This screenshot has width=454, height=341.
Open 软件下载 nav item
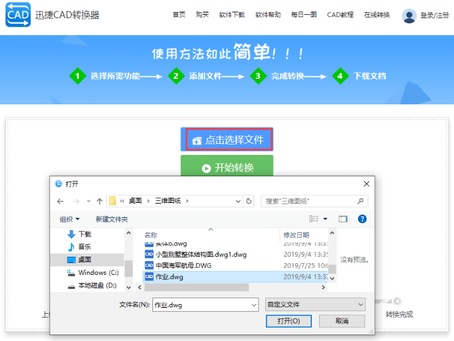[232, 15]
